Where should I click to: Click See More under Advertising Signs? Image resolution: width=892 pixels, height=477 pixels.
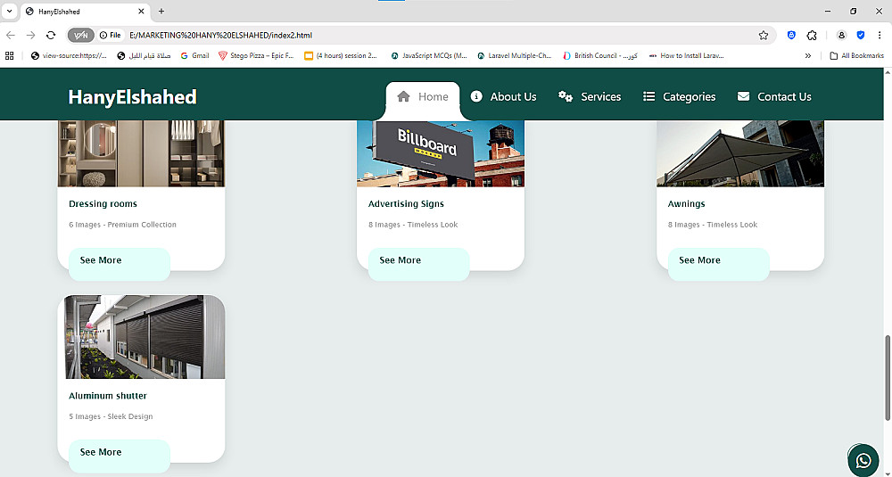tap(418, 264)
